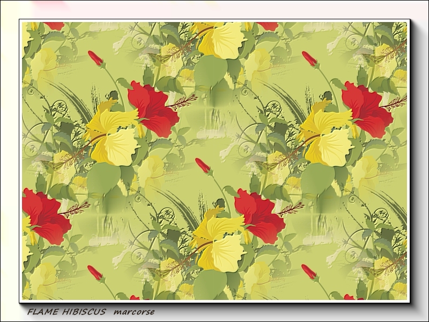Click the partial red petal at the top-center edge

(x=268, y=25)
